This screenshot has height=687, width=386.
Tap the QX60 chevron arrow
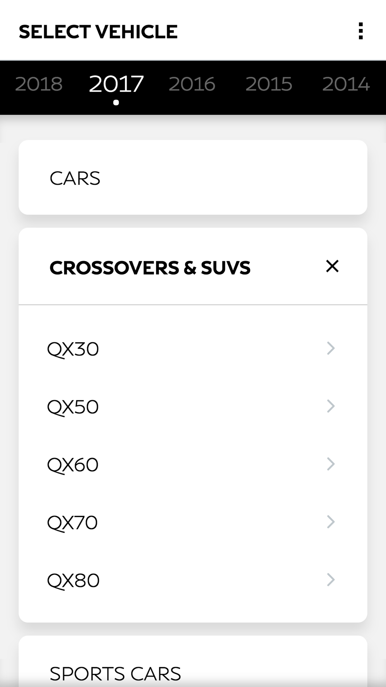click(x=331, y=464)
